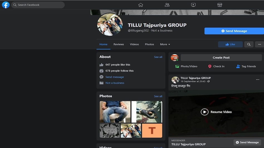
Task: Open the post's three-dot menu
Action: [258, 80]
